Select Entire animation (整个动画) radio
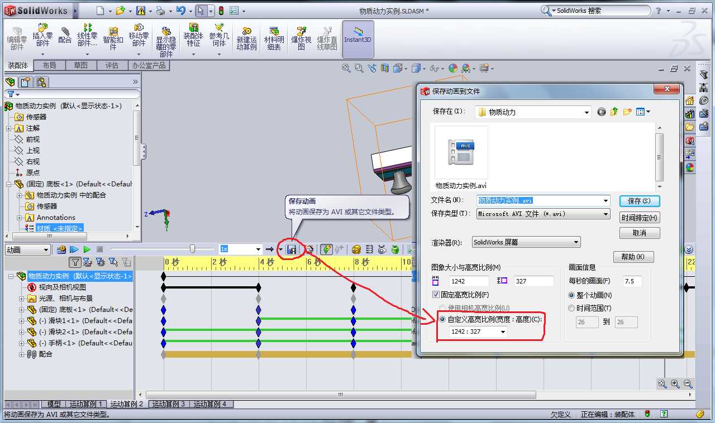This screenshot has height=423, width=715. tap(571, 295)
